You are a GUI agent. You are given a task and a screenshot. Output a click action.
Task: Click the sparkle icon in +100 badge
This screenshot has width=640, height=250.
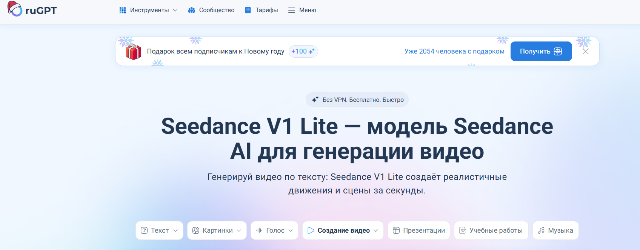click(312, 51)
